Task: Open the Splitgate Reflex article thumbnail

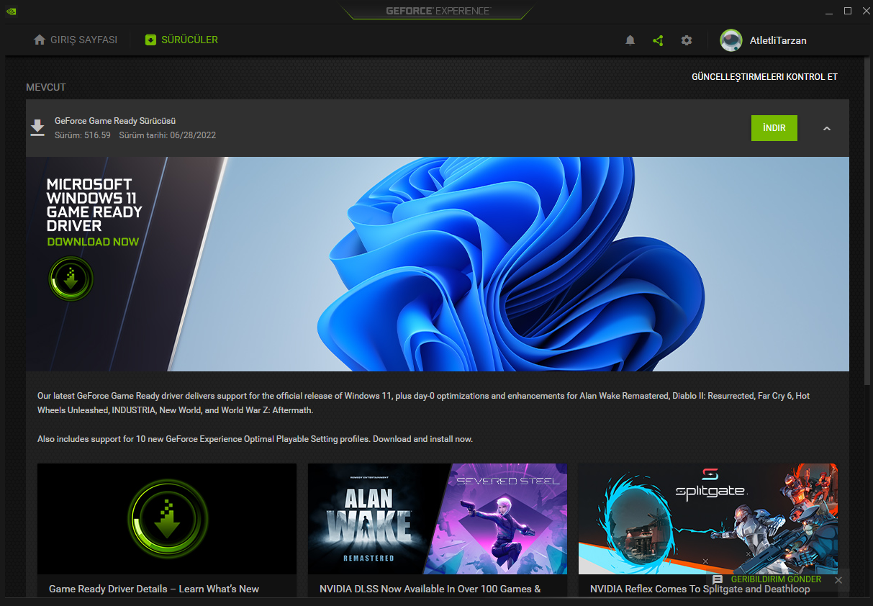Action: (x=708, y=518)
